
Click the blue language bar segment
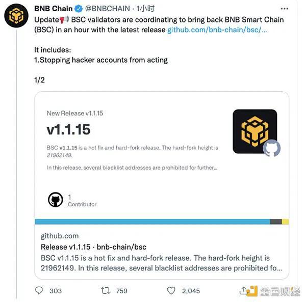coord(152,222)
